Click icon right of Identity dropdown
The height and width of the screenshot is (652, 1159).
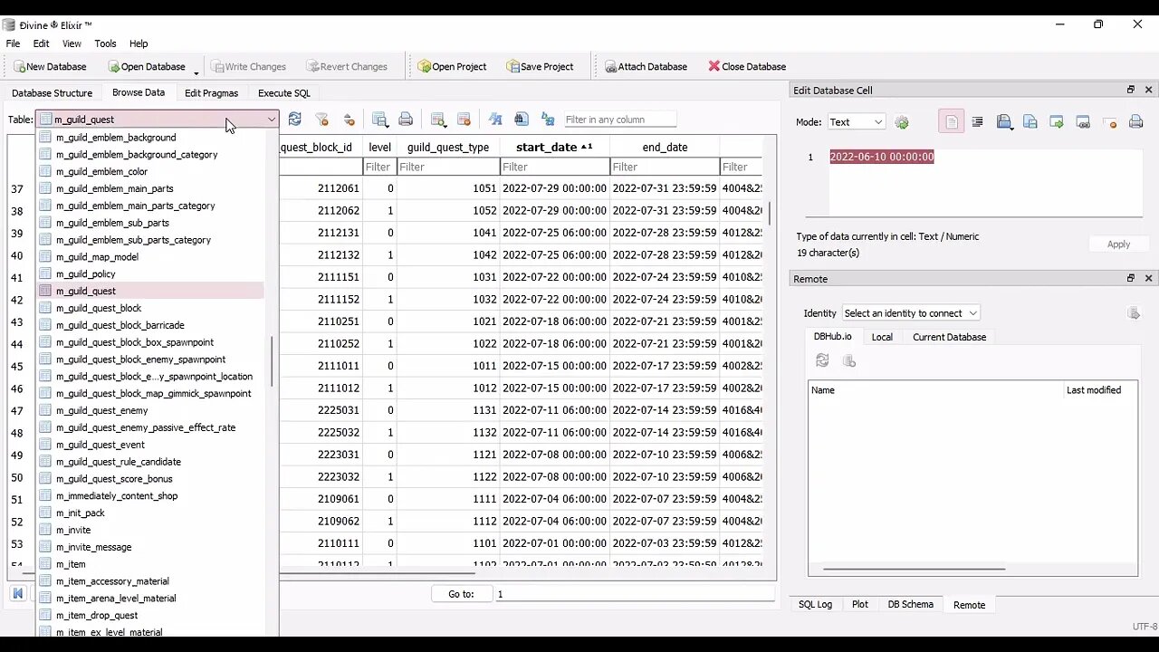coord(1133,313)
